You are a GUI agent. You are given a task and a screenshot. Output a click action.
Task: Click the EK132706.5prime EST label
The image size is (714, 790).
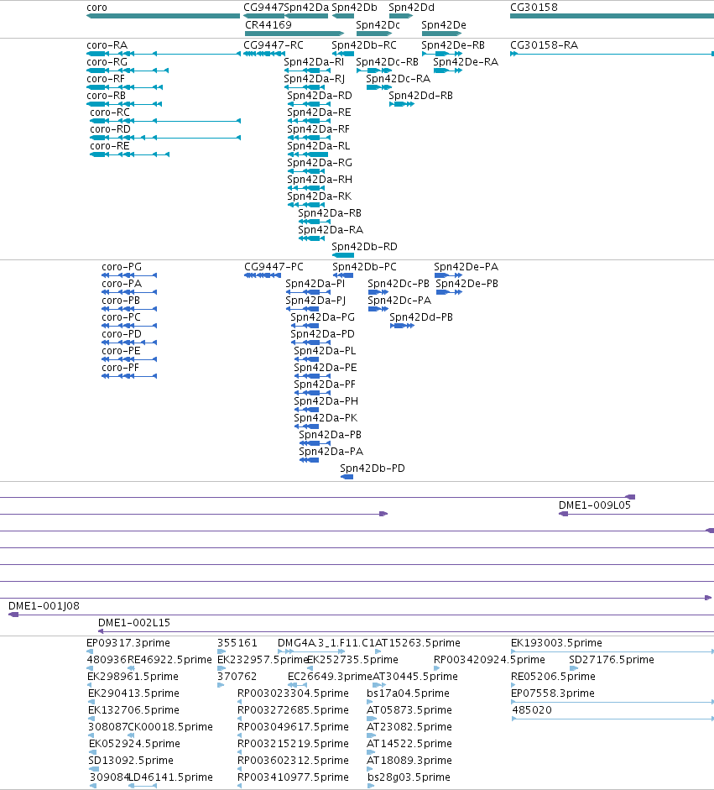pos(134,710)
